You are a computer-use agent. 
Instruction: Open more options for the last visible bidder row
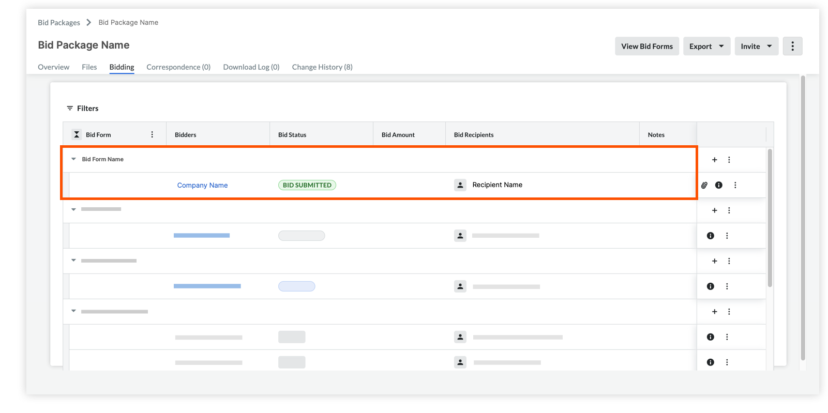[727, 362]
